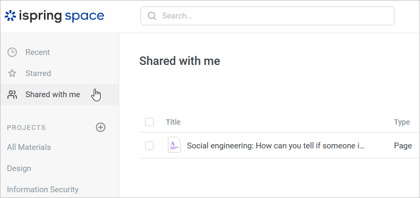Click the magnifier icon in search bar
Screen dimensions: 420x198
[x=152, y=16]
